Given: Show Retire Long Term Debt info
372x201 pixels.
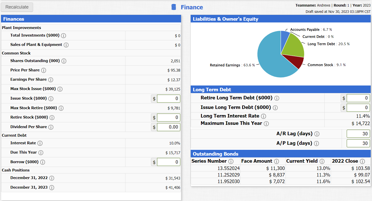Looking at the screenshot, I should (x=277, y=98).
